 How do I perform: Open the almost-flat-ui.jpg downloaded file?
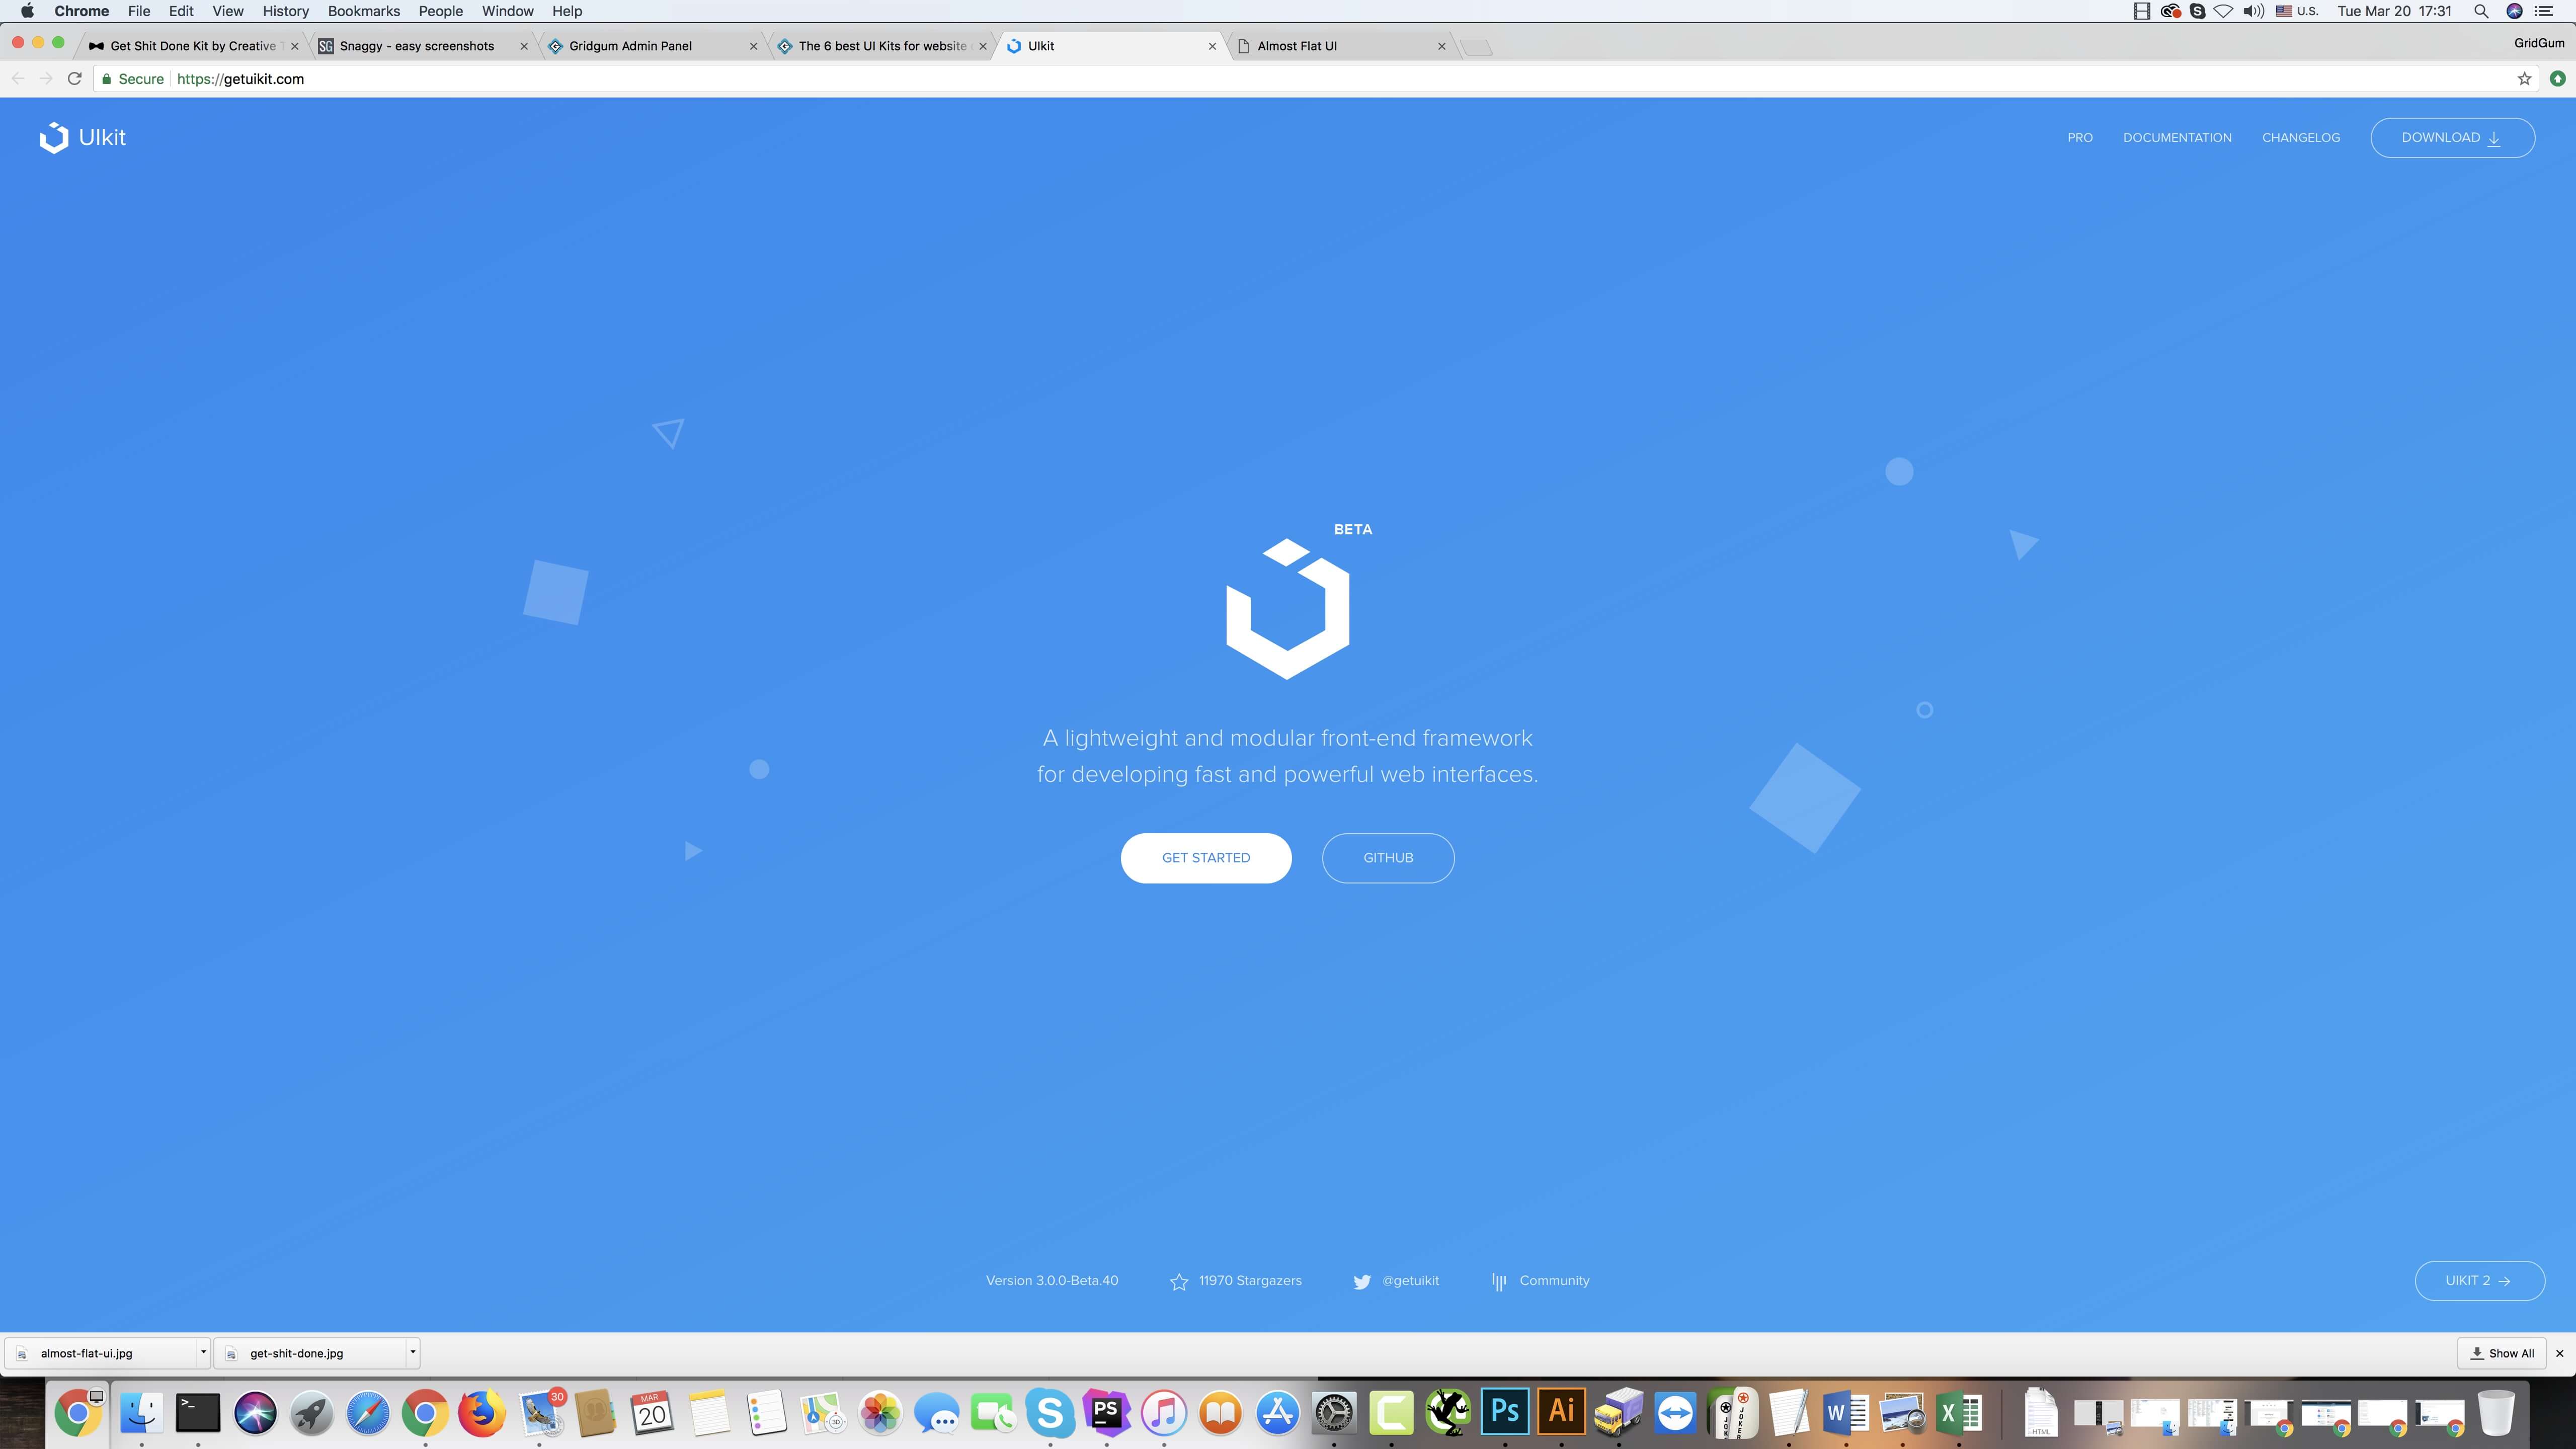(100, 1353)
